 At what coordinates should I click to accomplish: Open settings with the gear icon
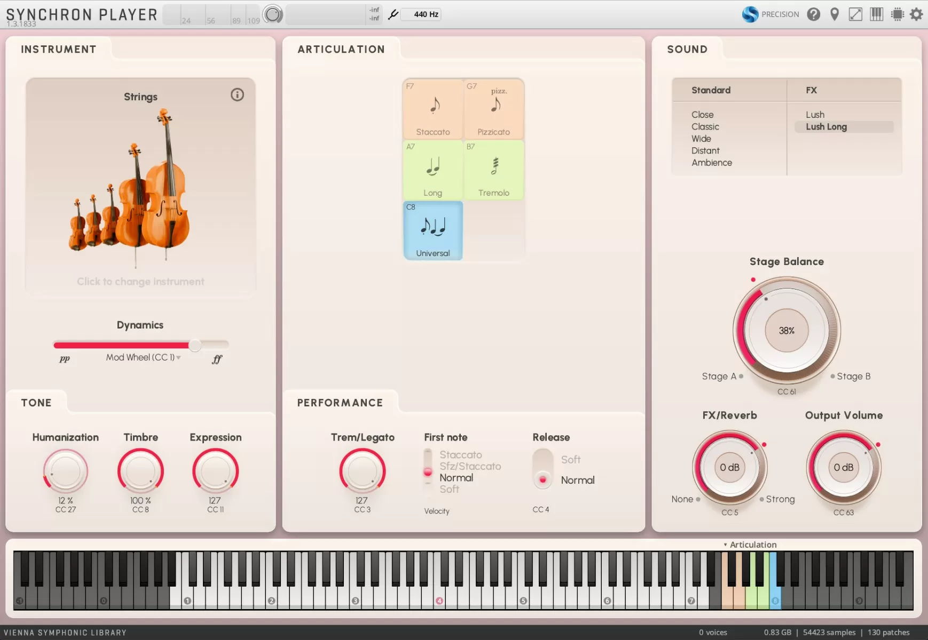point(916,14)
